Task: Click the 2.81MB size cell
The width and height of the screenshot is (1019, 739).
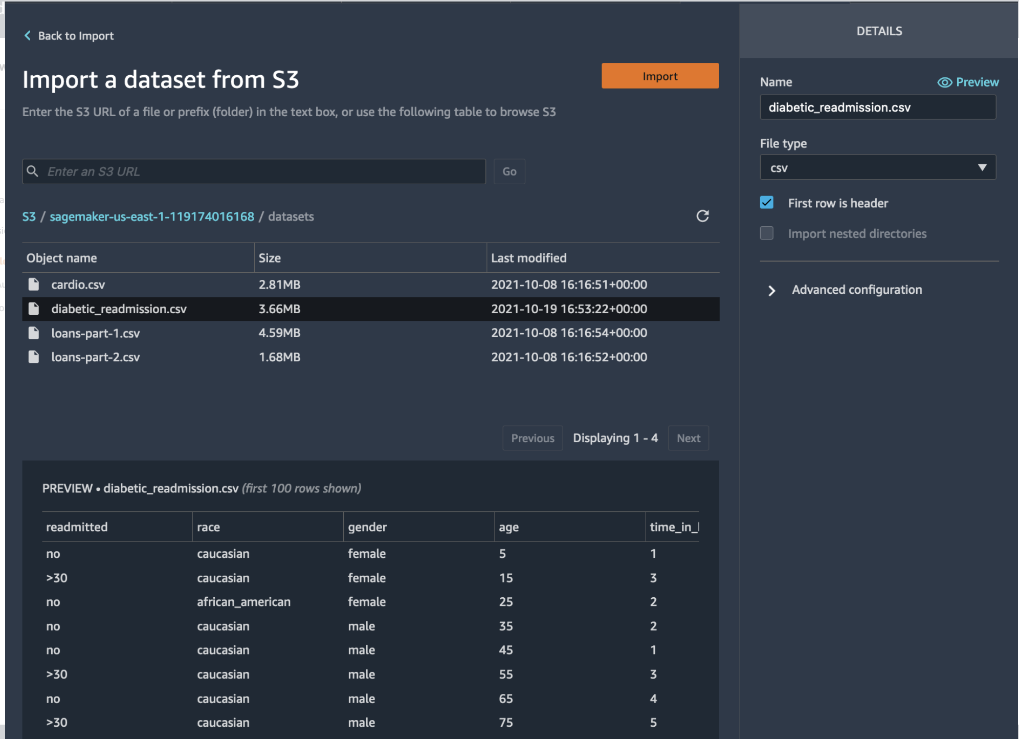Action: [x=279, y=285]
